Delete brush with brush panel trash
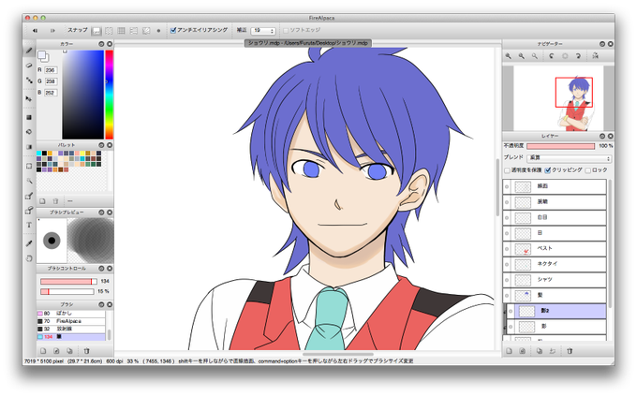 coord(86,351)
